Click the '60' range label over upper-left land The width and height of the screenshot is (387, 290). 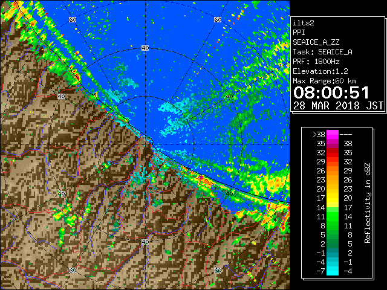point(73,19)
